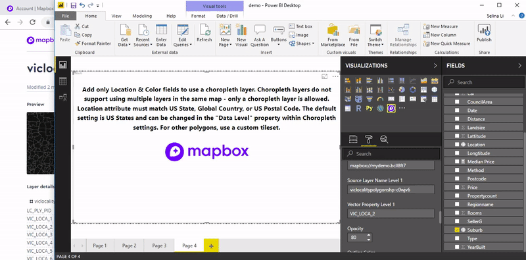
Task: Click the Publish ribbon button
Action: [x=484, y=34]
